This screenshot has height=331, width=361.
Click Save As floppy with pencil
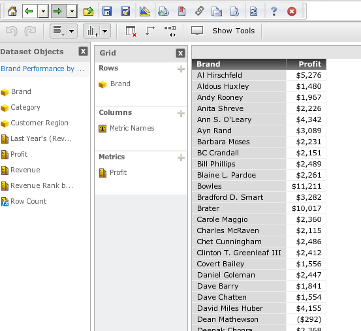coord(125,11)
